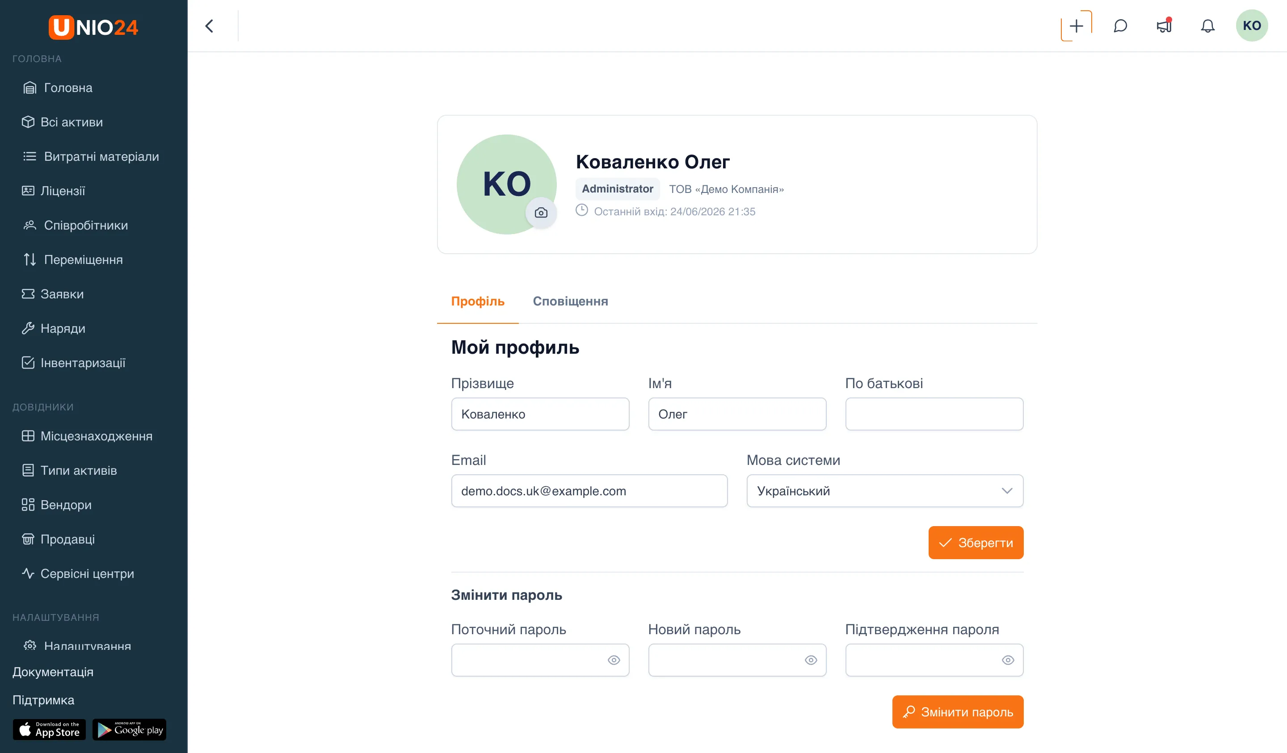Click the Прізвище input field
This screenshot has width=1287, height=753.
(x=540, y=414)
